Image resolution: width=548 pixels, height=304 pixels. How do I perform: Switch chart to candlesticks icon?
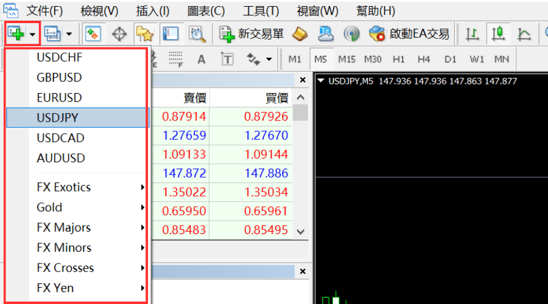(x=498, y=34)
